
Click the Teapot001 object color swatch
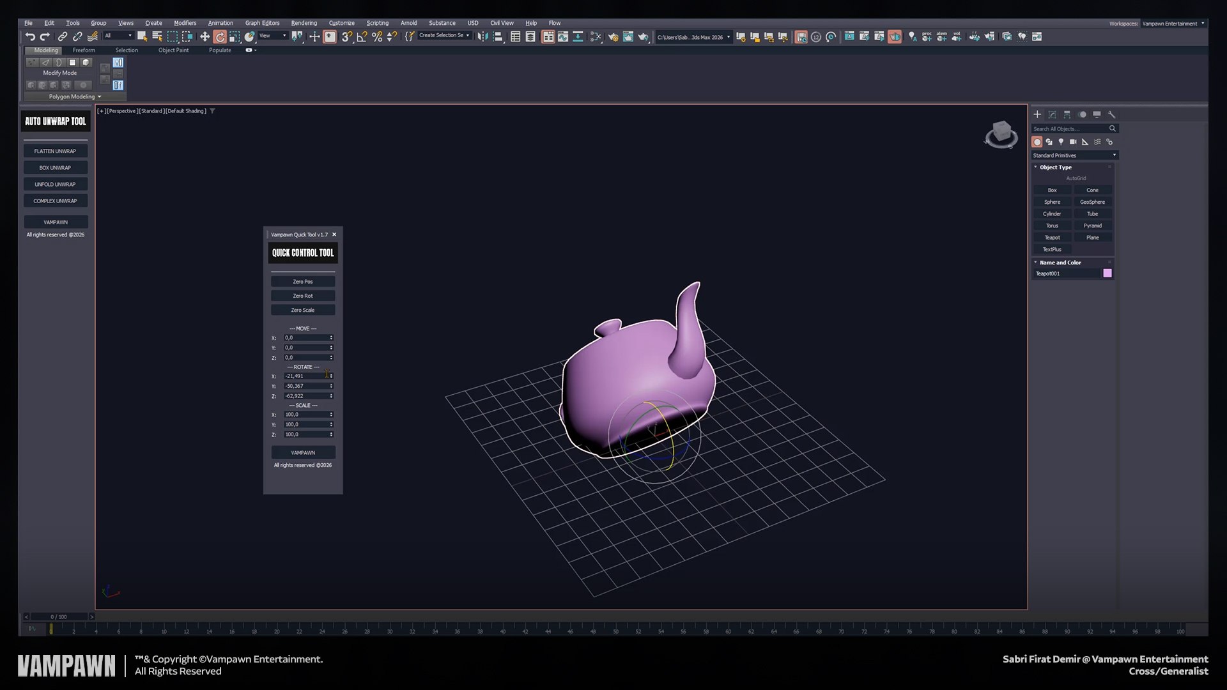click(1107, 273)
